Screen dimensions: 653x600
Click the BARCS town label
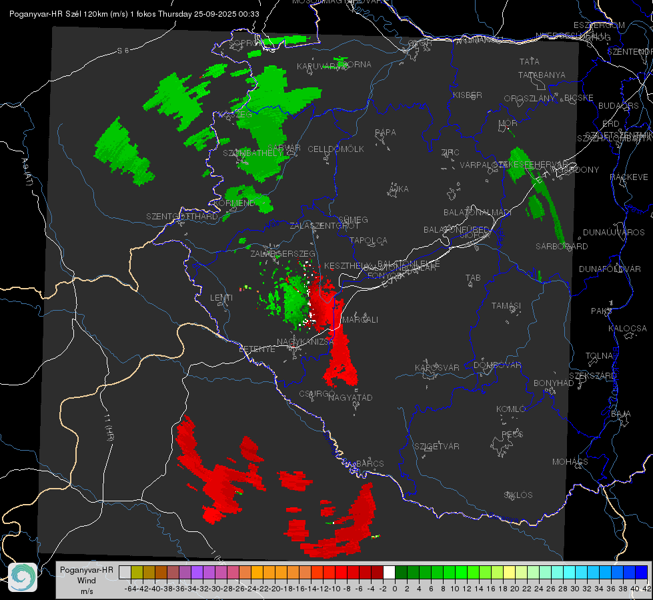click(370, 463)
